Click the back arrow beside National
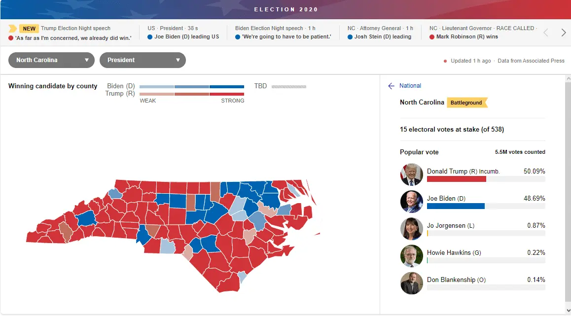 coord(392,86)
